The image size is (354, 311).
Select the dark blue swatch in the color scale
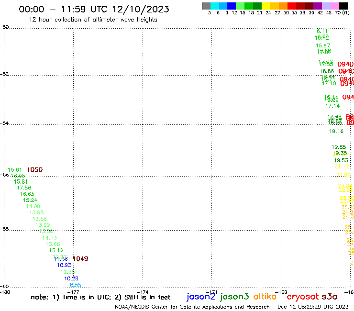point(232,6)
